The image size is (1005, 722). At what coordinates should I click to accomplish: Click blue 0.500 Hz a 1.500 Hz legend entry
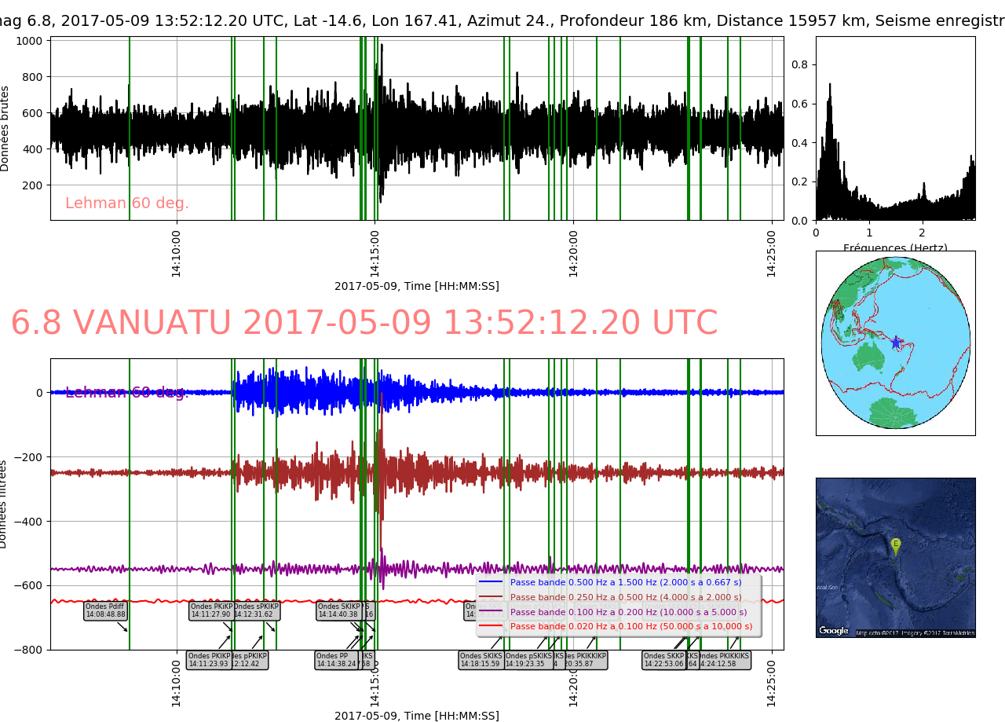pyautogui.click(x=625, y=582)
